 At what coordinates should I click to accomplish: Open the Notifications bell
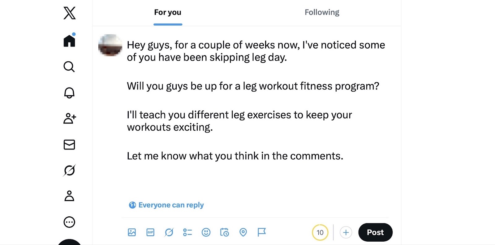pos(69,93)
